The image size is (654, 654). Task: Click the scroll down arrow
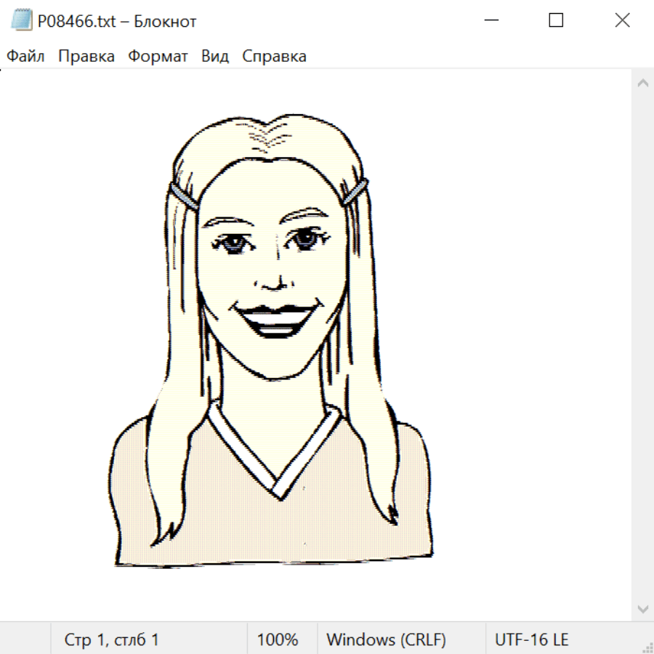click(x=642, y=608)
